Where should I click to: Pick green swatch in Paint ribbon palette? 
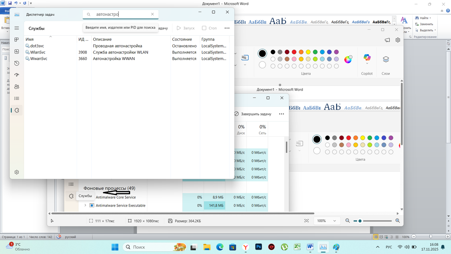(x=315, y=52)
